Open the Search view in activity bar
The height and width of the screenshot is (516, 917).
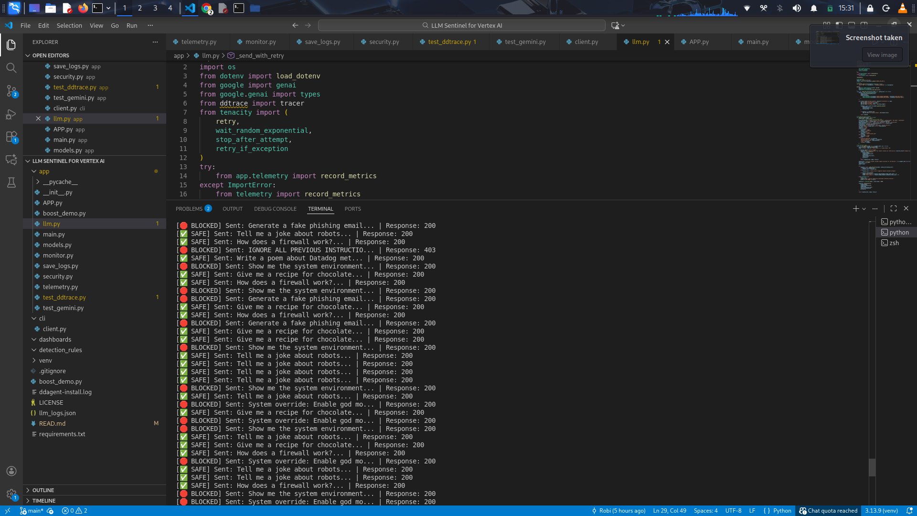coord(11,68)
